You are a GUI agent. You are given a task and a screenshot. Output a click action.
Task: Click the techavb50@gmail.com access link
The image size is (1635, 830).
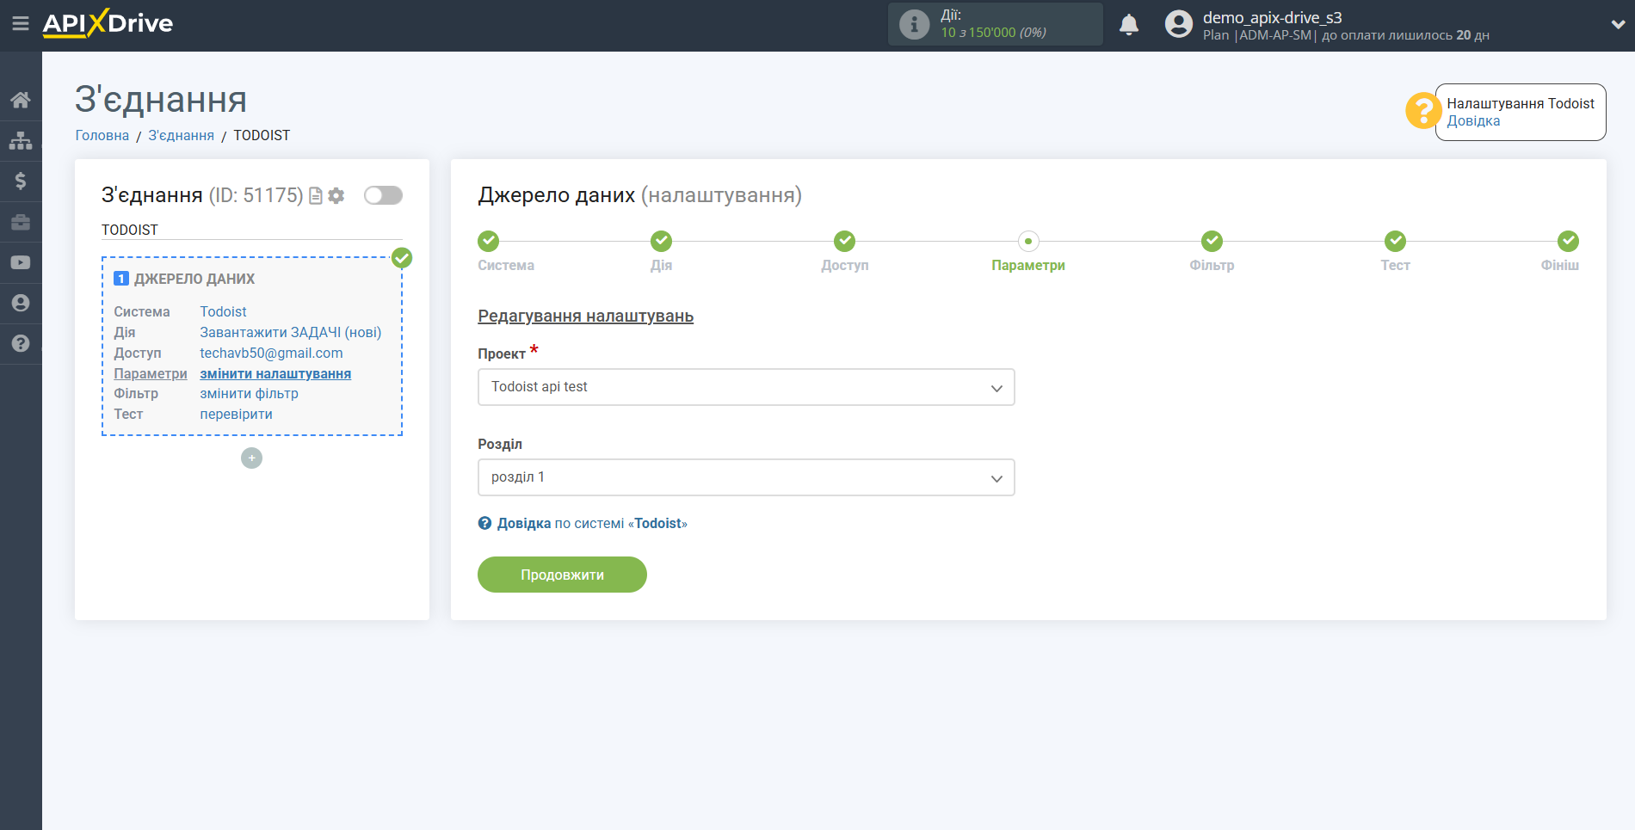(271, 353)
